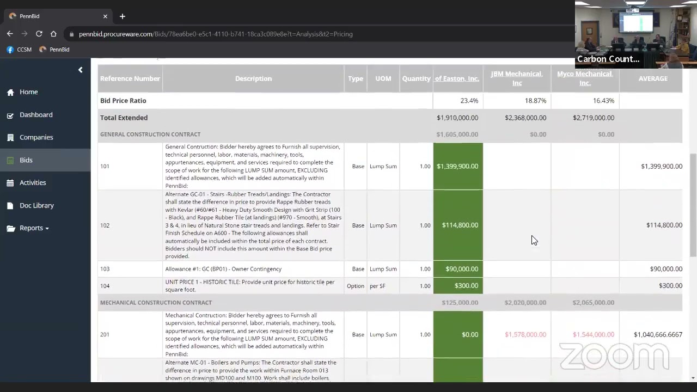Image resolution: width=697 pixels, height=392 pixels.
Task: Click the UOM column header
Action: pyautogui.click(x=383, y=78)
